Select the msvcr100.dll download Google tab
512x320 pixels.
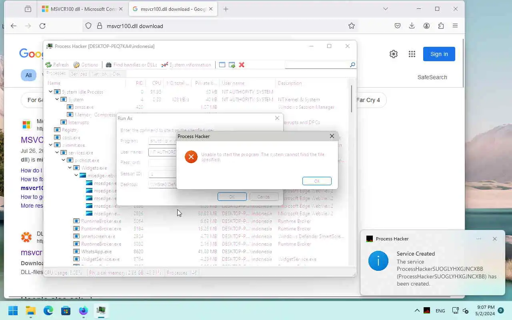pyautogui.click(x=173, y=9)
